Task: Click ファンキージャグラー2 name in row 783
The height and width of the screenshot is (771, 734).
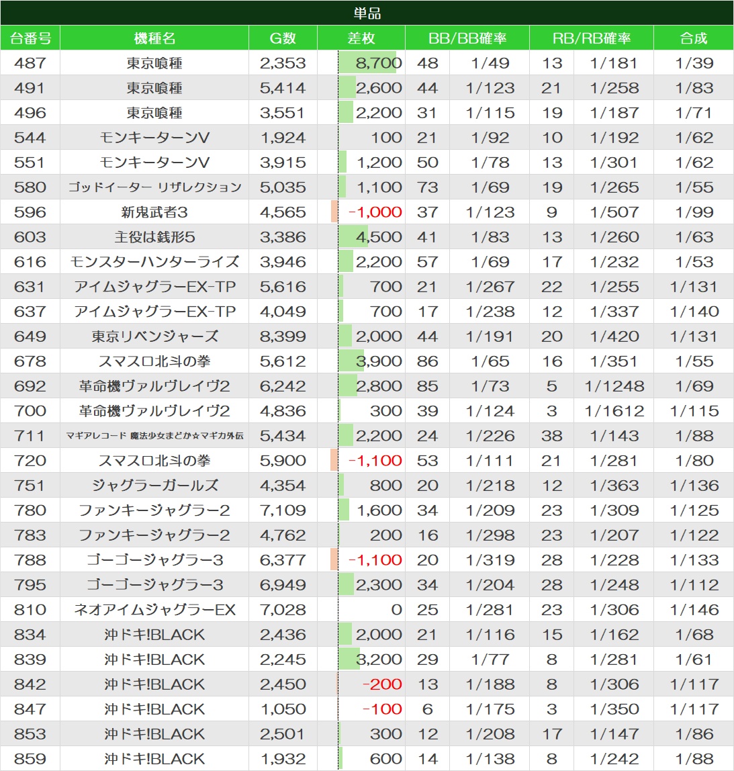Action: pyautogui.click(x=154, y=535)
